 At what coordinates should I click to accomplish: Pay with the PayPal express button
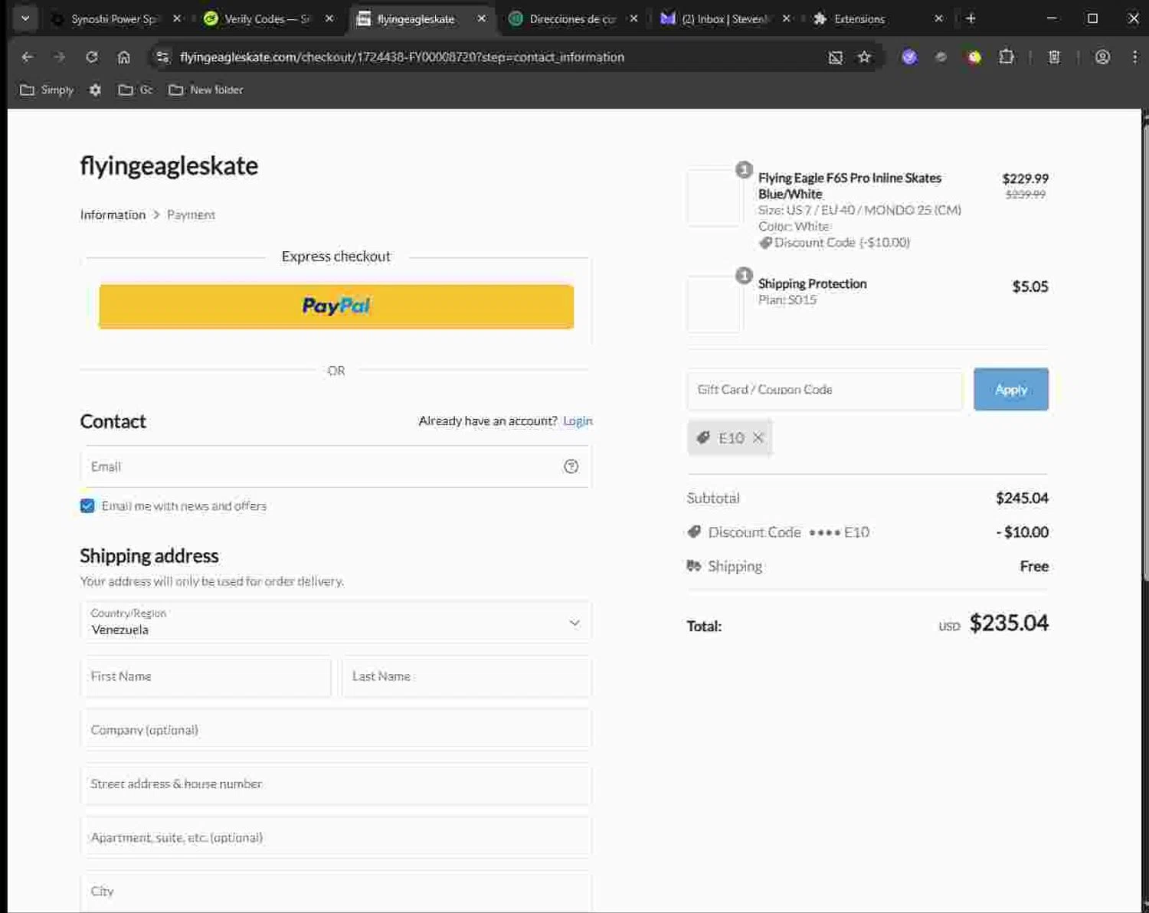(x=336, y=306)
